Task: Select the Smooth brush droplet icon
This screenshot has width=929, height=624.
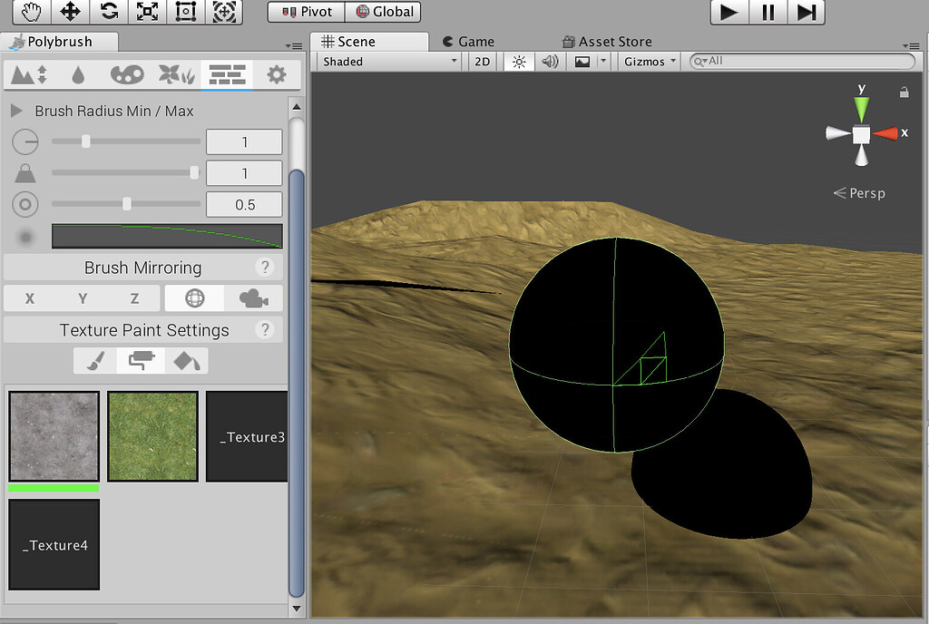Action: coord(79,75)
